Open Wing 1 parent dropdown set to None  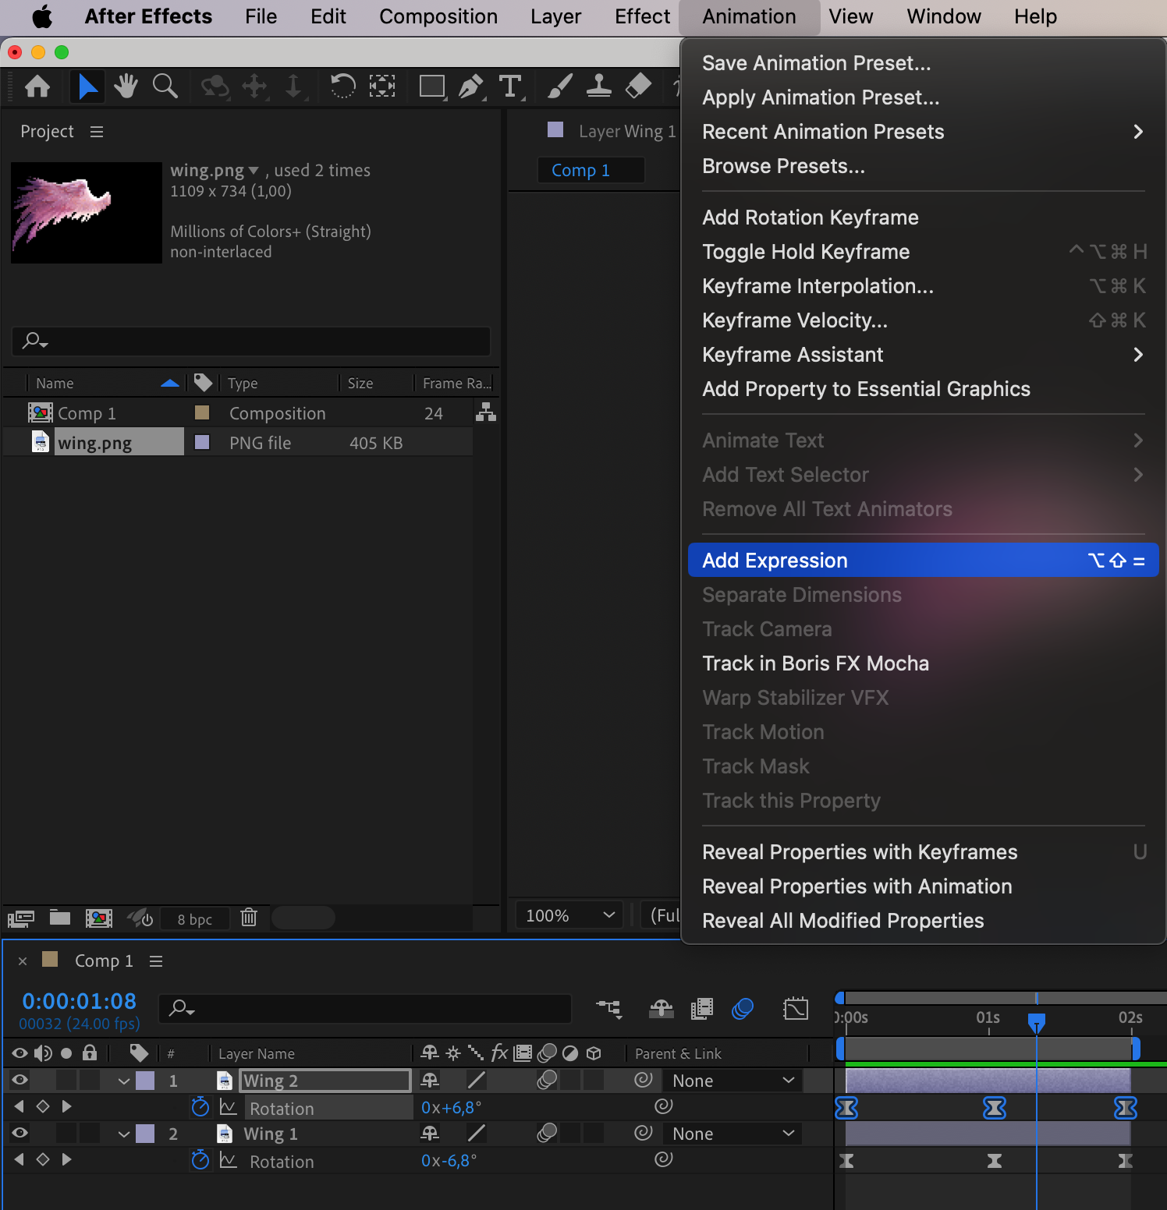(732, 1134)
